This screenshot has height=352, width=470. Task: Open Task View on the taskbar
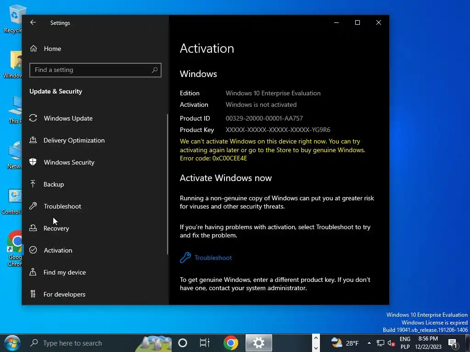pyautogui.click(x=204, y=343)
